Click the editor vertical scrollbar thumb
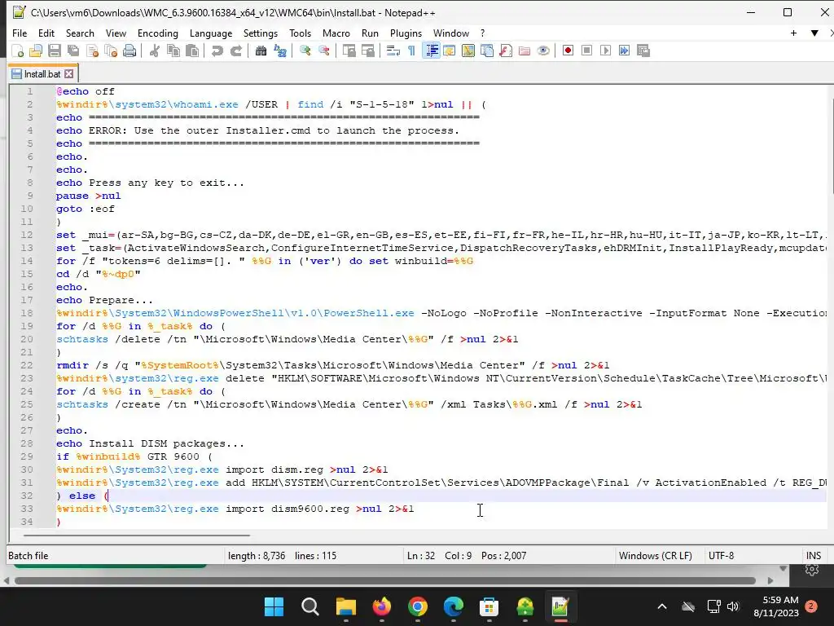834x626 pixels. (x=832, y=139)
